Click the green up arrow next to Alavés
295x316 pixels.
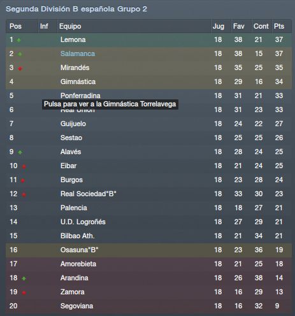(20, 152)
